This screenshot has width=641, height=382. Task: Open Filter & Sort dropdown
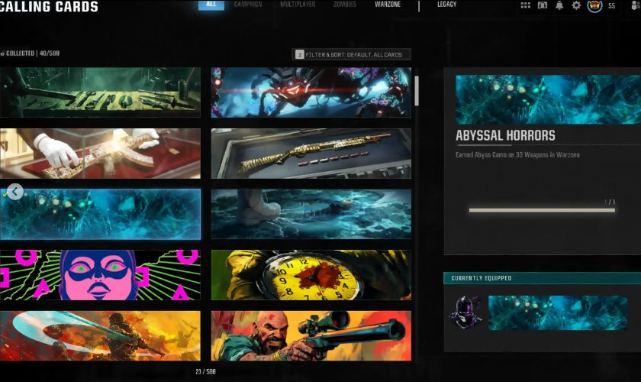click(352, 54)
